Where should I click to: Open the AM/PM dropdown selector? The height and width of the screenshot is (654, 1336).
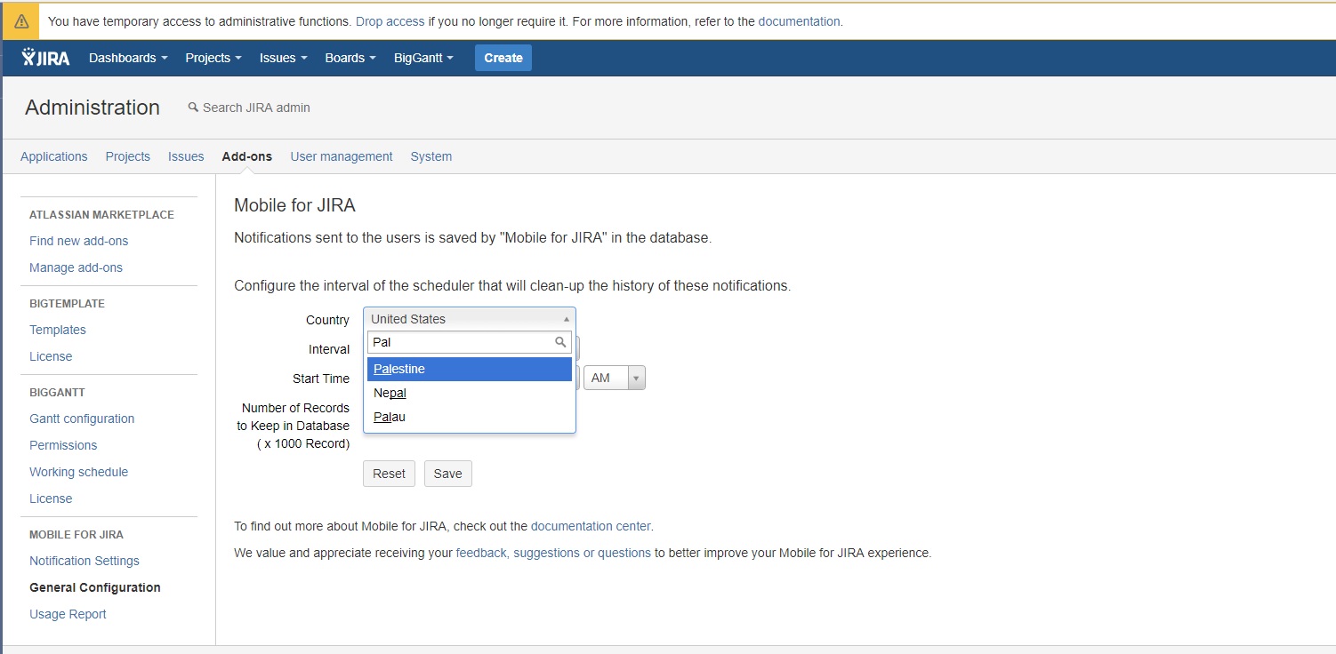(614, 378)
